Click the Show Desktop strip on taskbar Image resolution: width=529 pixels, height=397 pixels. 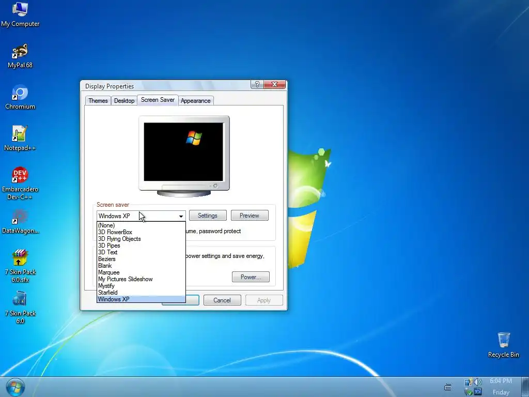[x=525, y=387]
